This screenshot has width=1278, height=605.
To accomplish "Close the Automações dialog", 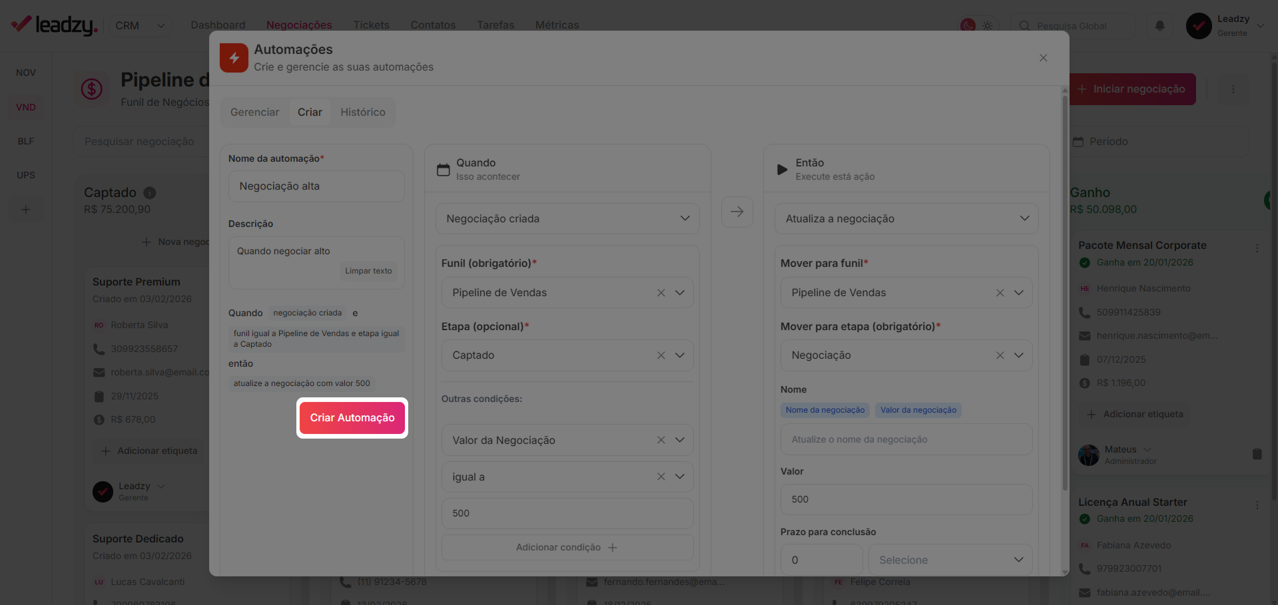I will click(1044, 58).
